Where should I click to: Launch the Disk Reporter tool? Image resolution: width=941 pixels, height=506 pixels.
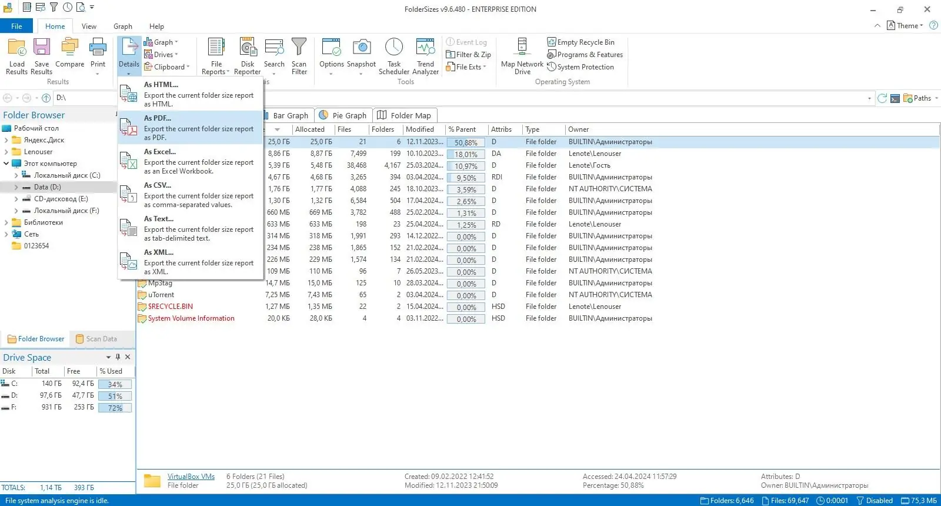[x=248, y=56]
